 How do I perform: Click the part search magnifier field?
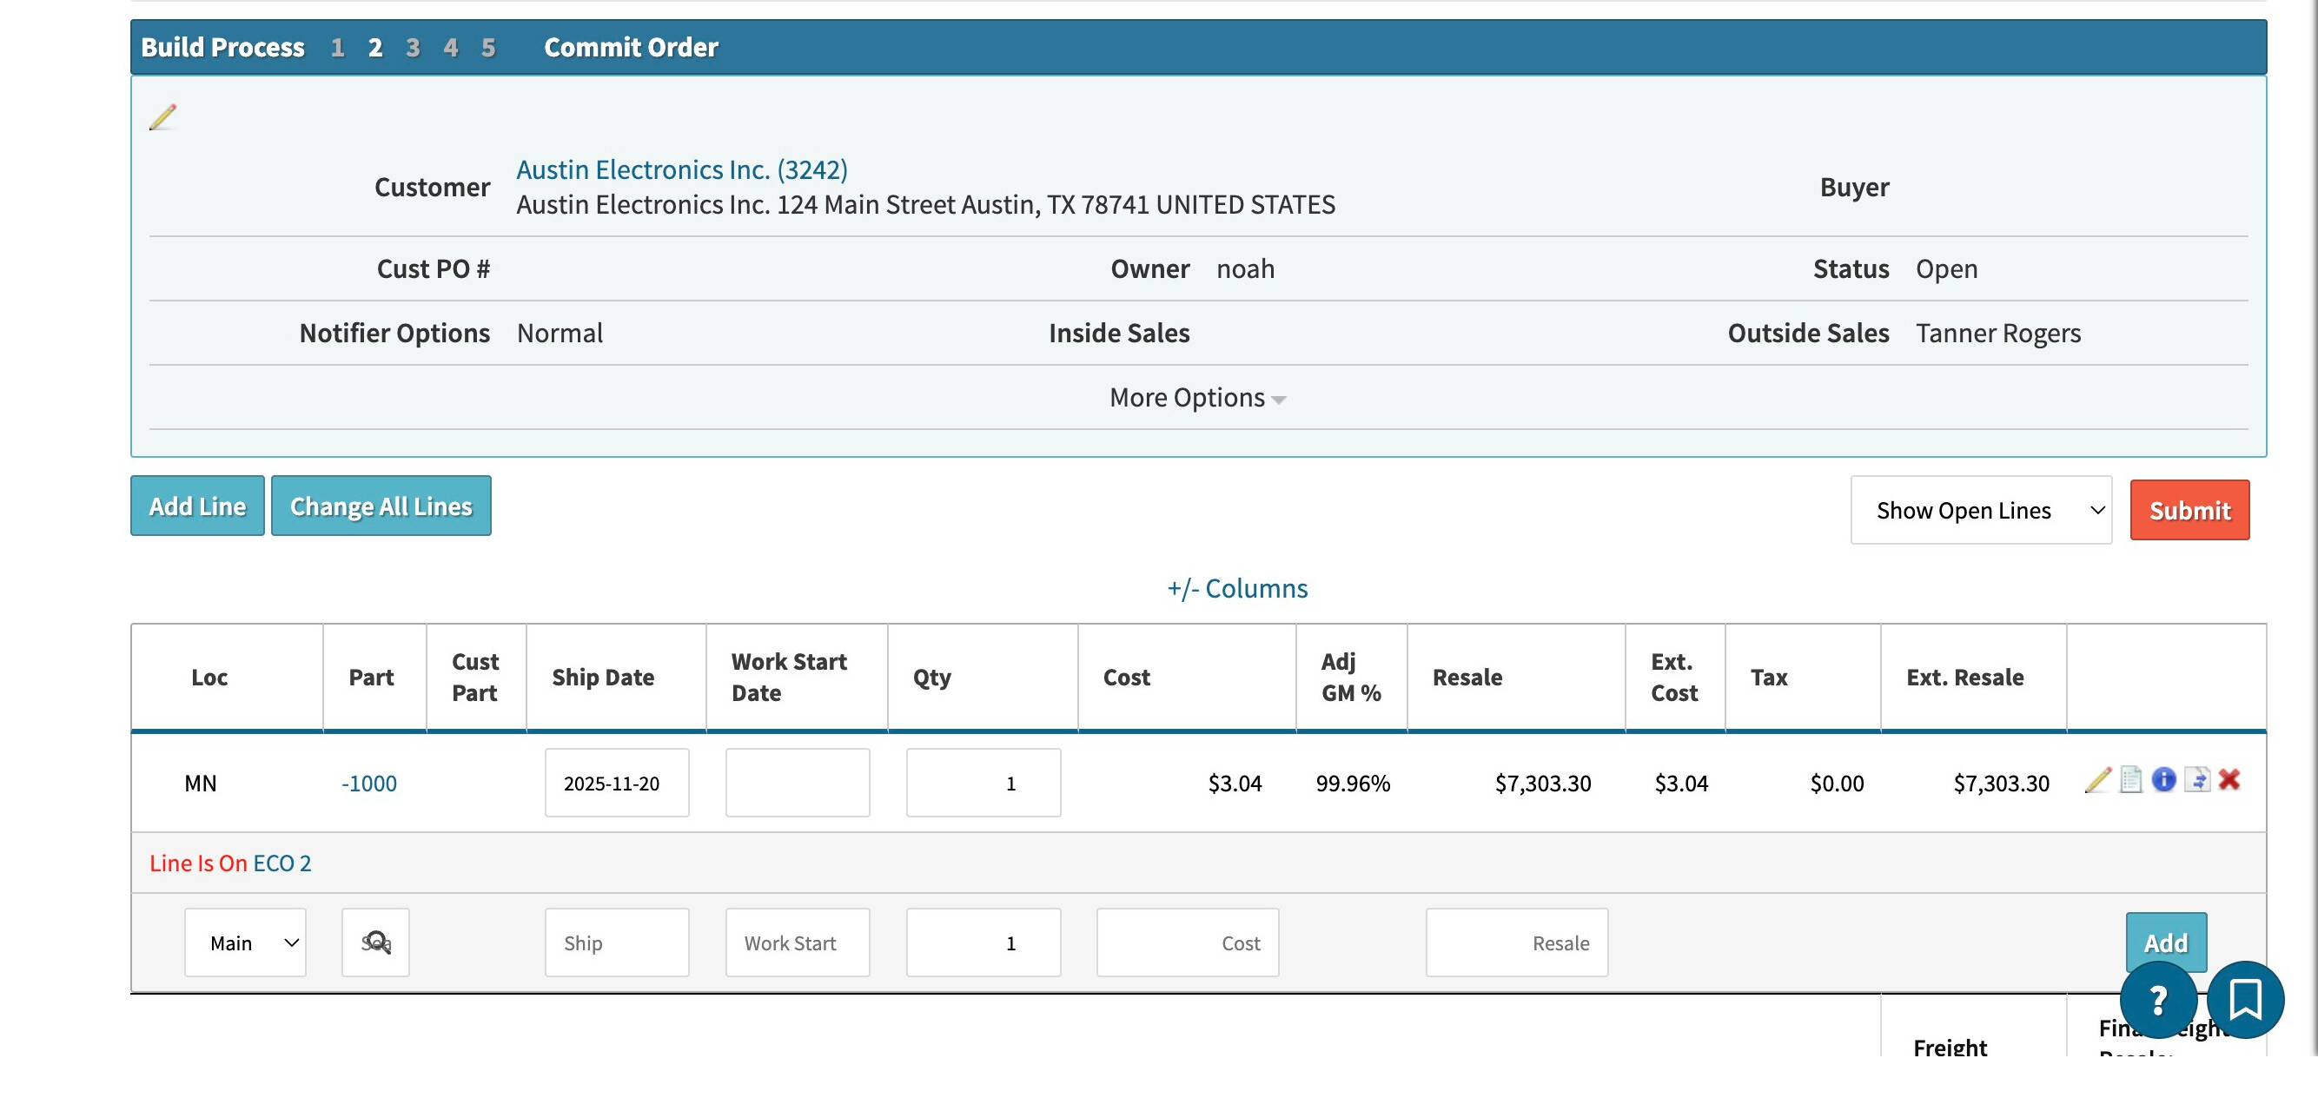coord(375,943)
